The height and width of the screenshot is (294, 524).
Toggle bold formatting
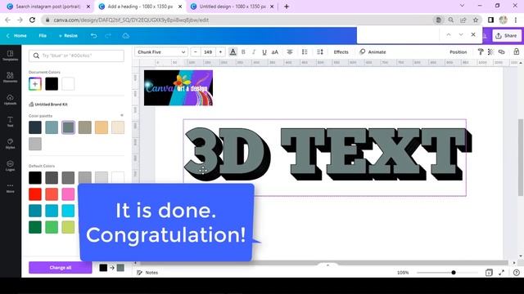pyautogui.click(x=243, y=52)
